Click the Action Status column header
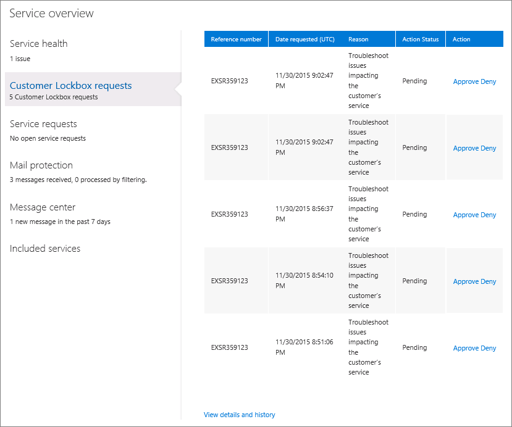 (x=420, y=39)
